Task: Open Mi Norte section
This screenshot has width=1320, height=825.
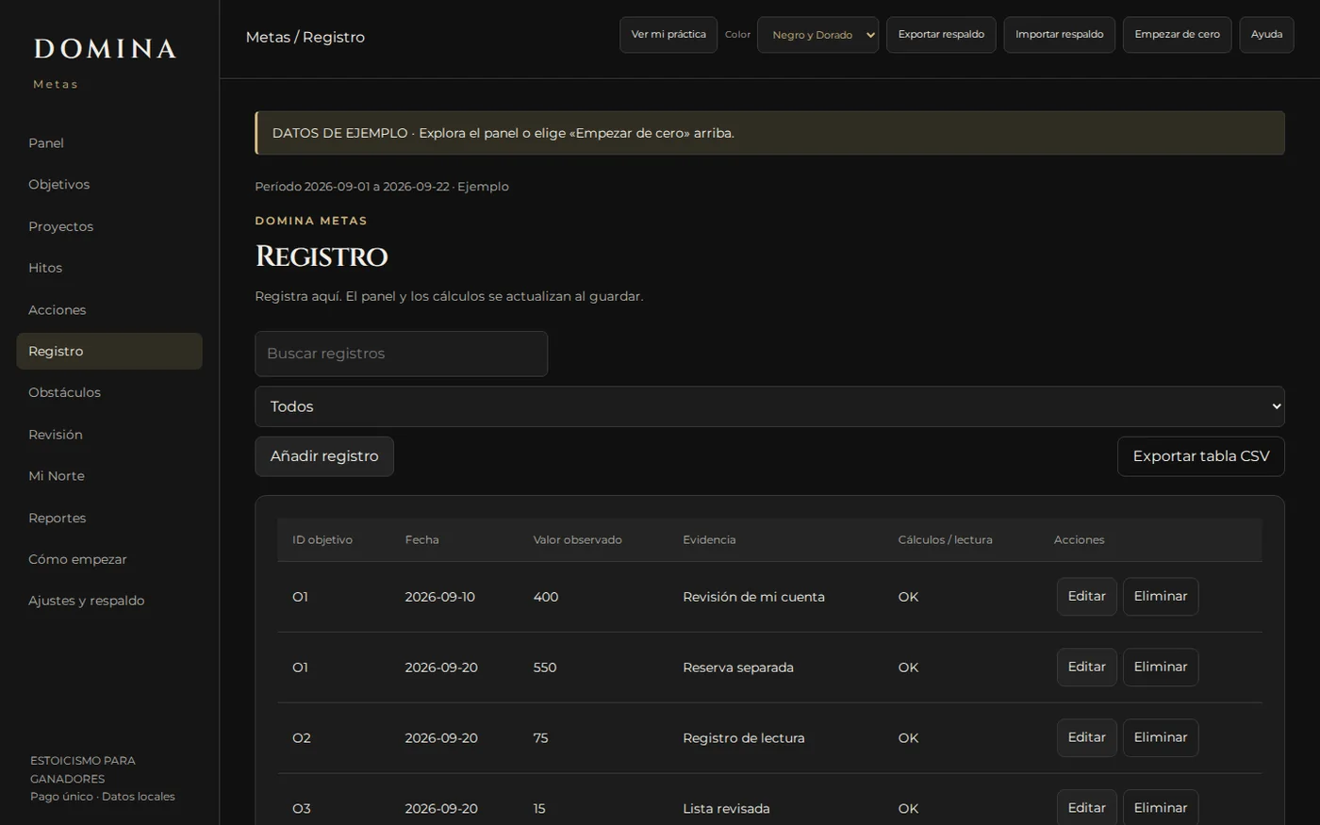Action: click(x=108, y=476)
